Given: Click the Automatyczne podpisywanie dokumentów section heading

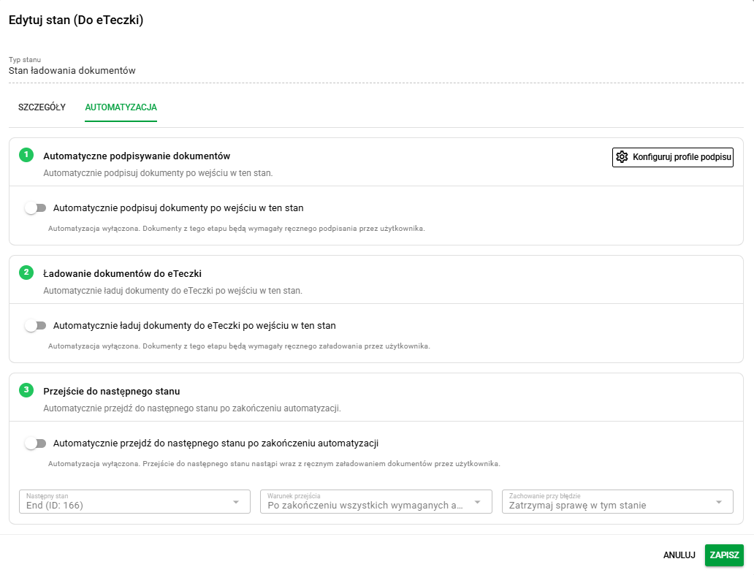Looking at the screenshot, I should (x=137, y=156).
